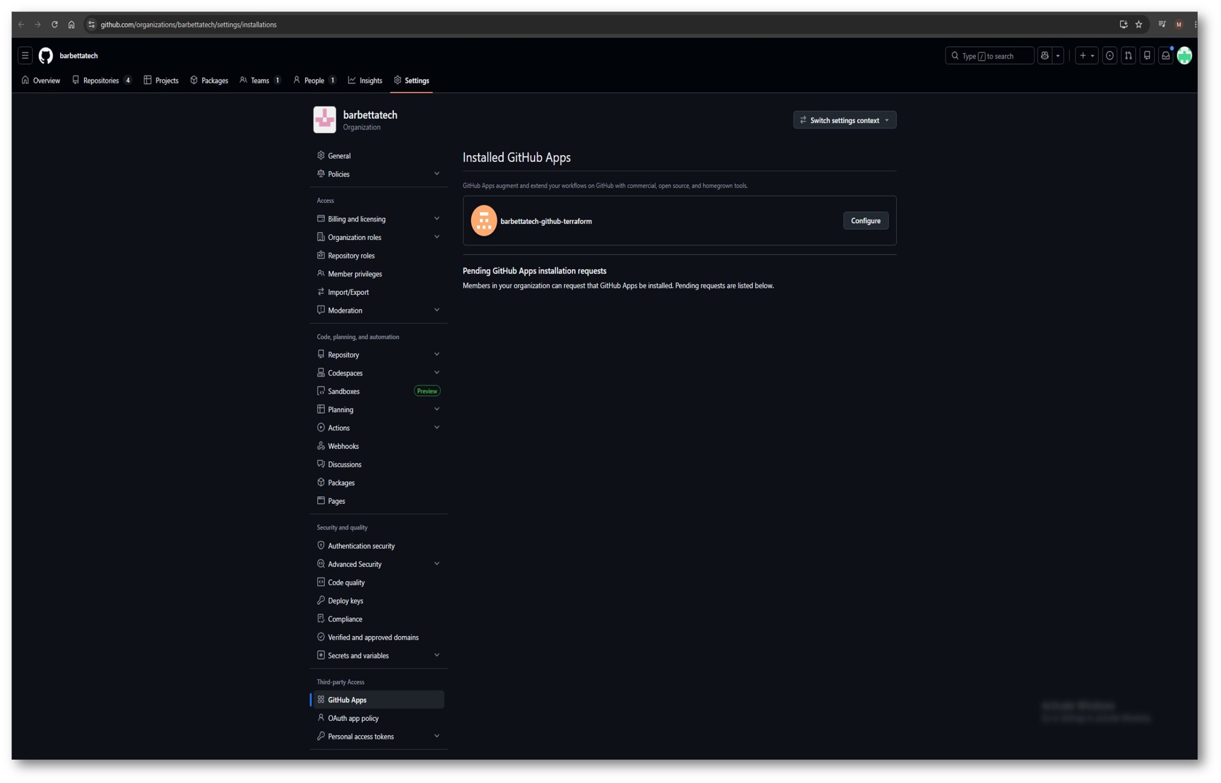Expand the Codespaces section
The height and width of the screenshot is (783, 1221).
tap(379, 373)
